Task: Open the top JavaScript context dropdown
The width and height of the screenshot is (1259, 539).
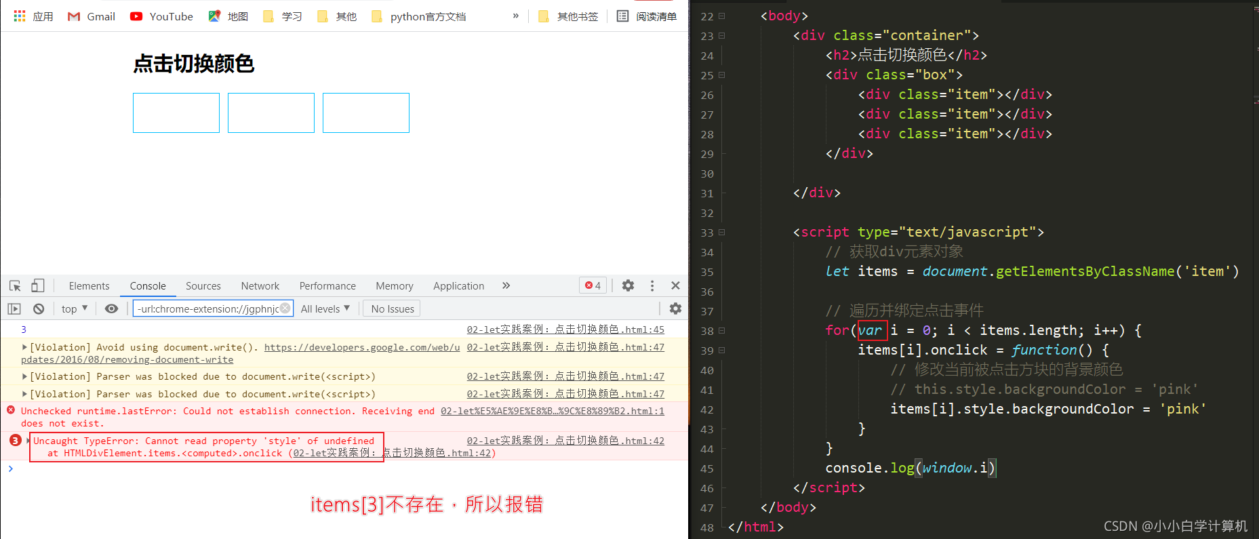Action: click(75, 308)
